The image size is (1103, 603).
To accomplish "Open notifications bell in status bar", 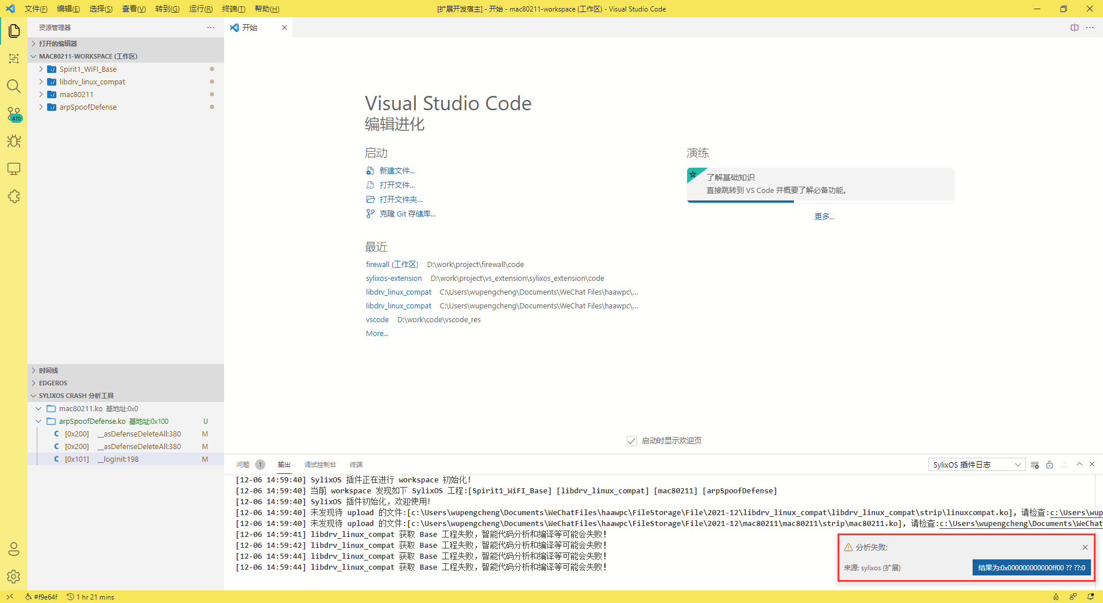I will [x=1090, y=597].
